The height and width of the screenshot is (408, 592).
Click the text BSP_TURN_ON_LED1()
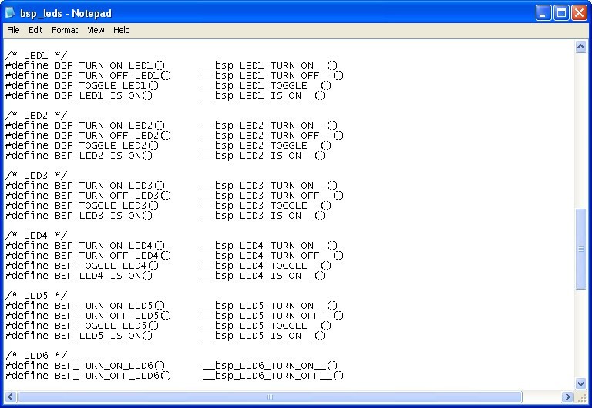pos(110,65)
